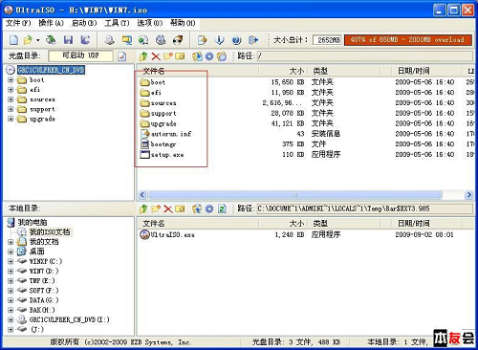Open the 工具(T) menu
Screen dimensions: 478x350
pyautogui.click(x=117, y=23)
